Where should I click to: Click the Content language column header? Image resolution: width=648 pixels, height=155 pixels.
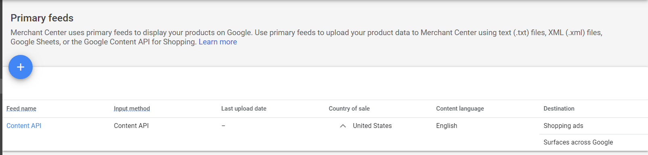click(460, 109)
